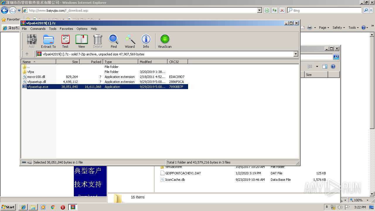This screenshot has width=375, height=211.
Task: Select IconCache.db in Explorer window
Action: tap(243, 180)
